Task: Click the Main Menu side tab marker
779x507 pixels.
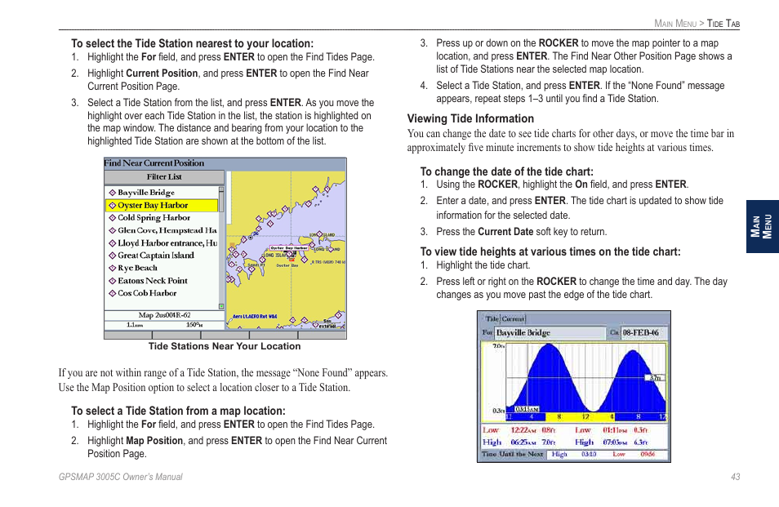Action: [x=762, y=226]
